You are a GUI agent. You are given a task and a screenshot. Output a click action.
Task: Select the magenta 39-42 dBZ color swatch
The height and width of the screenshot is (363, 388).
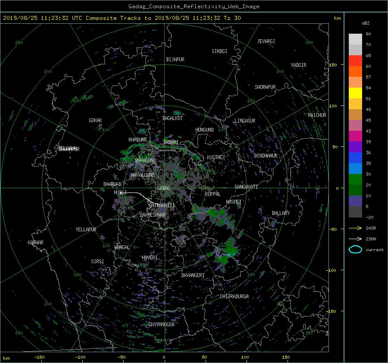[x=355, y=136]
